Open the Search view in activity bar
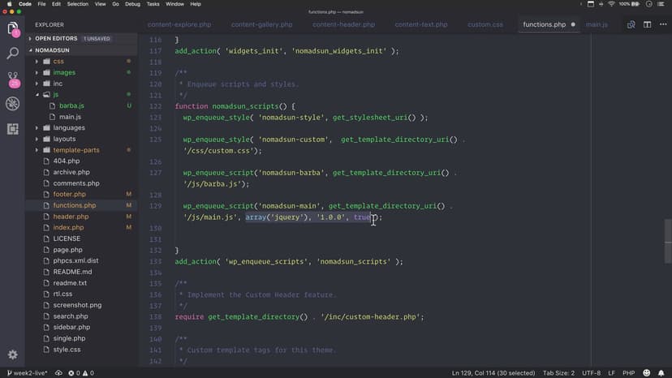The width and height of the screenshot is (672, 378). [13, 54]
